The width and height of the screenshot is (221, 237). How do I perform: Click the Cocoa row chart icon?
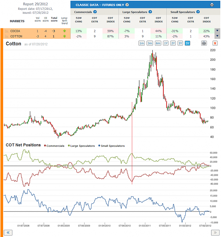tap(7, 31)
